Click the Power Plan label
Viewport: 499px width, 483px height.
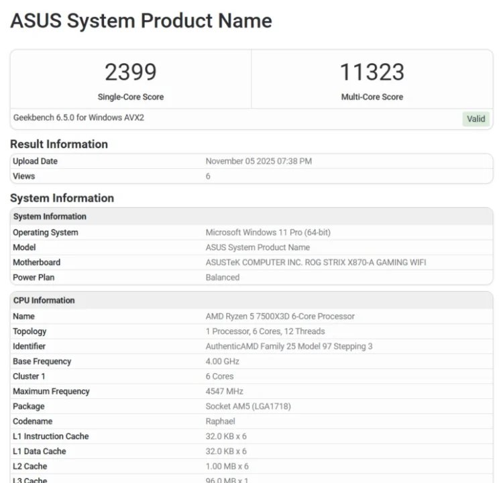(x=34, y=277)
